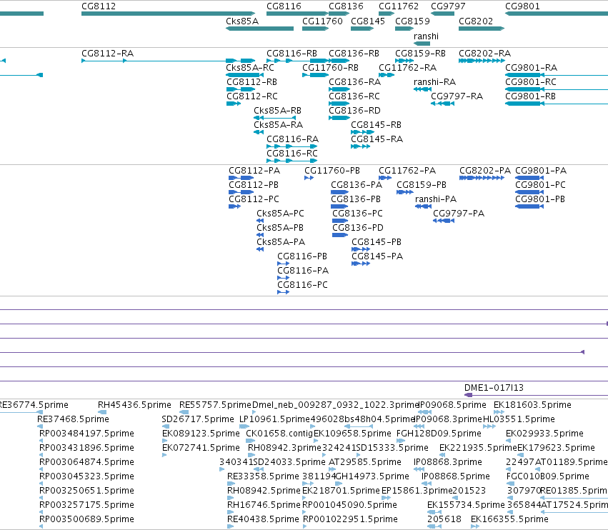Select transcript CG9801-RC

coord(557,89)
